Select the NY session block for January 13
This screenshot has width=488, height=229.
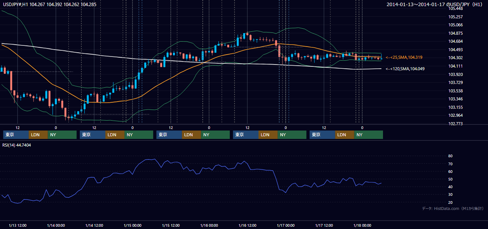(62, 135)
